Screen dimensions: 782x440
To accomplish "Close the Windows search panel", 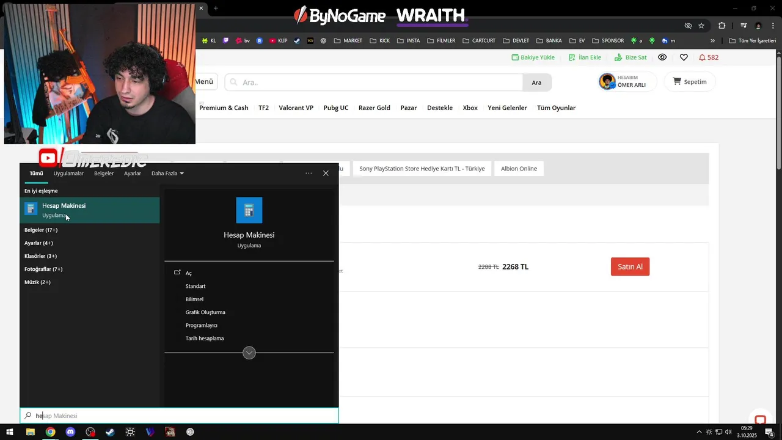I will click(326, 174).
